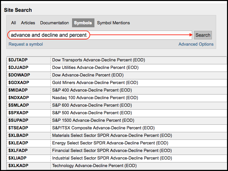228x171 pixels.
Task: Open the $XLKADP Technology symbol
Action: click(18, 165)
